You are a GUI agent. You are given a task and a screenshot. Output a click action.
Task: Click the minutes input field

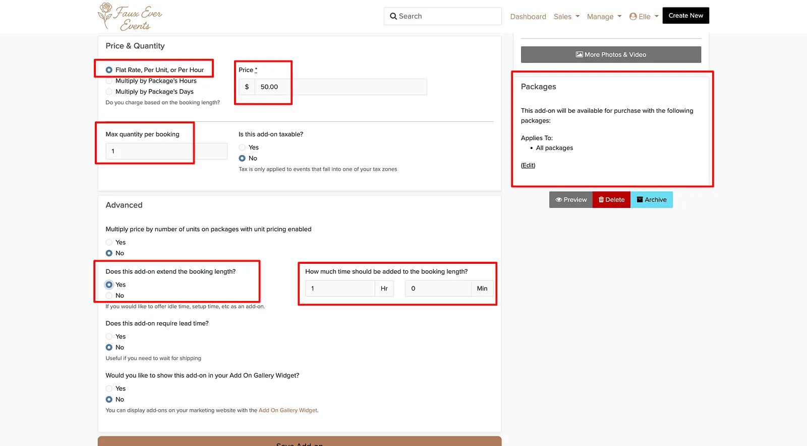tap(438, 288)
